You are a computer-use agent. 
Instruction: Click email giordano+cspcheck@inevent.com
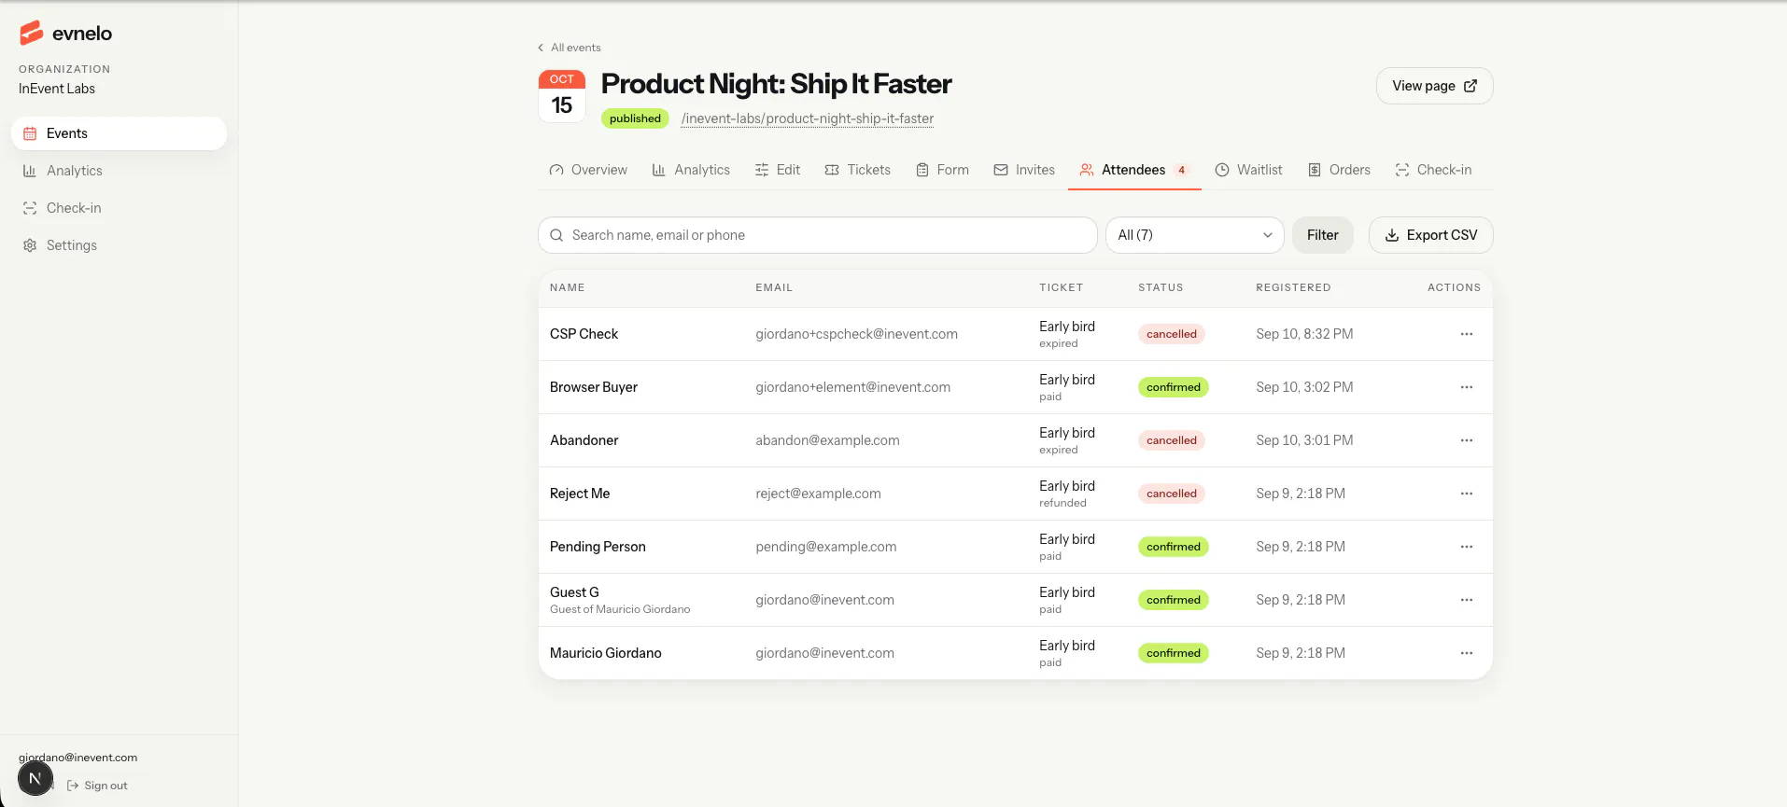point(856,334)
